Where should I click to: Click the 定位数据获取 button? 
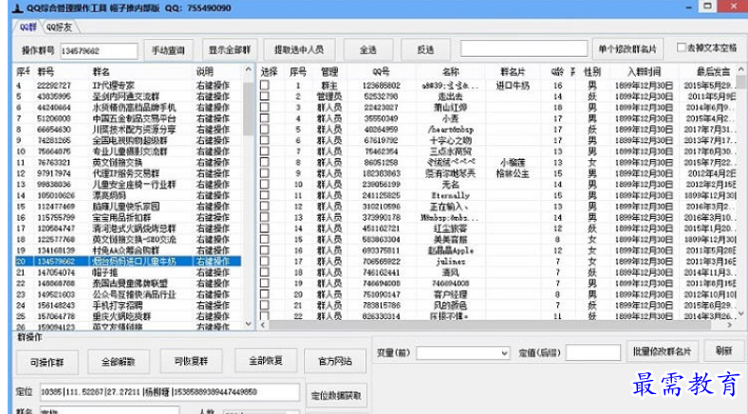point(336,395)
